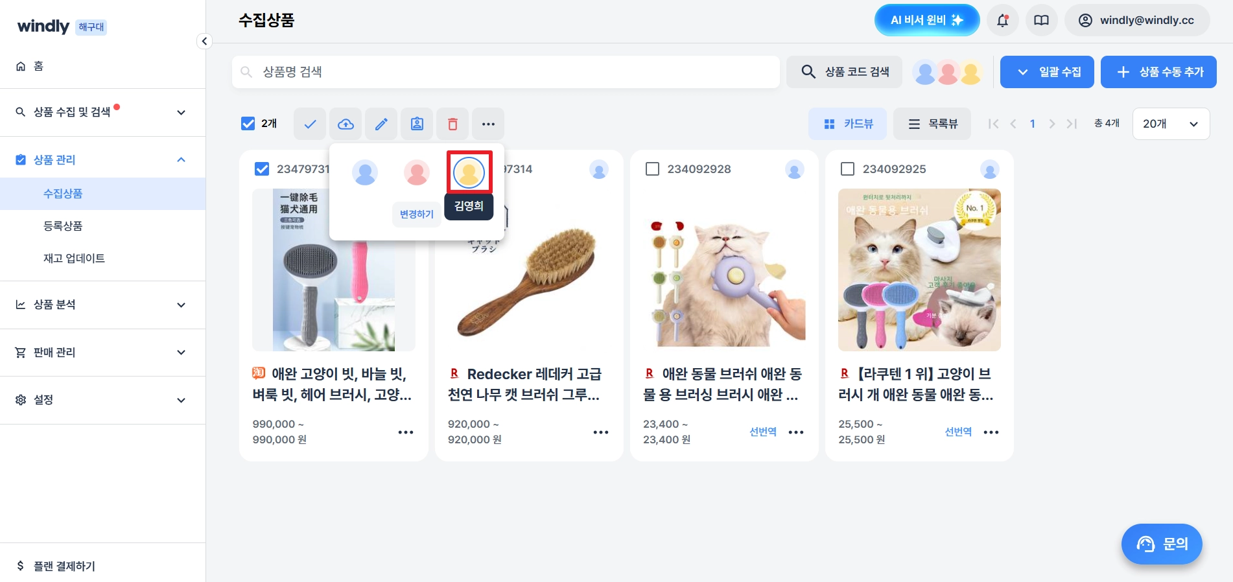Open the guide book icon
The image size is (1233, 582).
pos(1041,20)
